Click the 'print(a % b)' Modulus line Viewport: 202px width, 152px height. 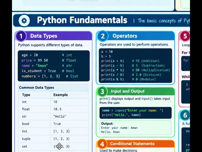[x=128, y=79]
